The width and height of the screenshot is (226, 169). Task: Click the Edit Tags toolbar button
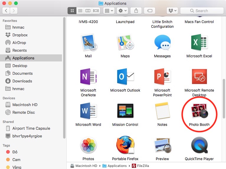[x=150, y=11]
